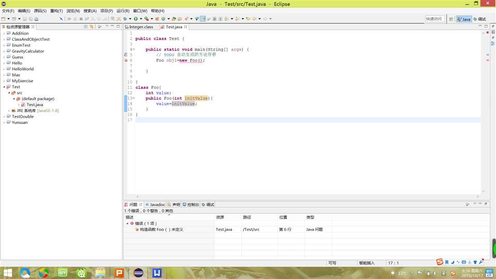Image resolution: width=496 pixels, height=279 pixels.
Task: Open the 窗口(W) menu
Action: click(140, 11)
